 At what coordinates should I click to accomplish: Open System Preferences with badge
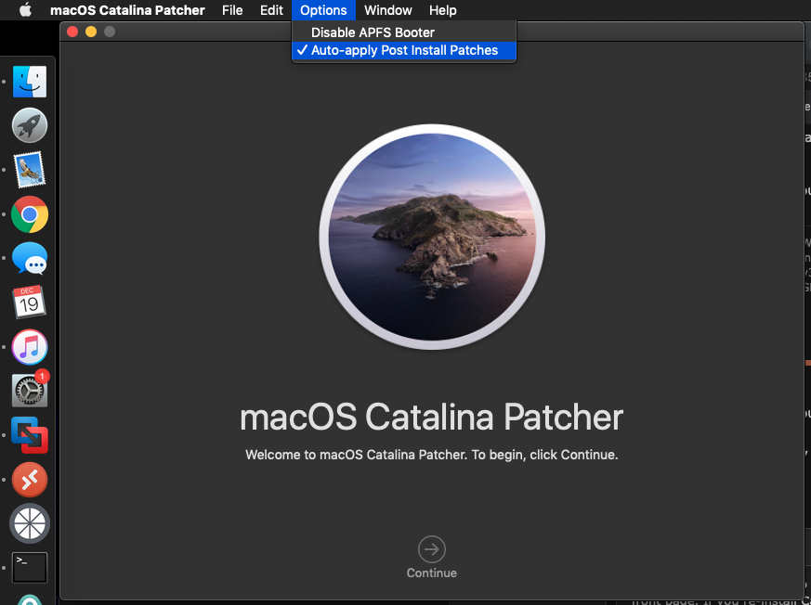tap(30, 390)
